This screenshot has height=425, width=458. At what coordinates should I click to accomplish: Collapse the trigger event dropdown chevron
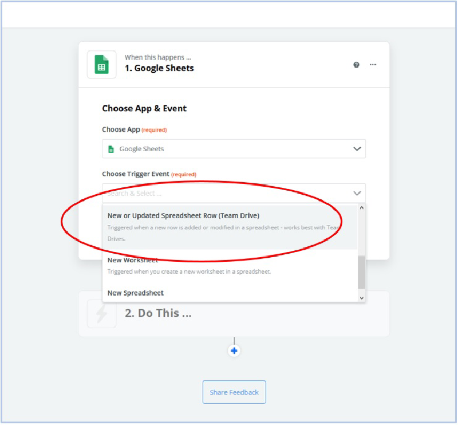click(357, 193)
